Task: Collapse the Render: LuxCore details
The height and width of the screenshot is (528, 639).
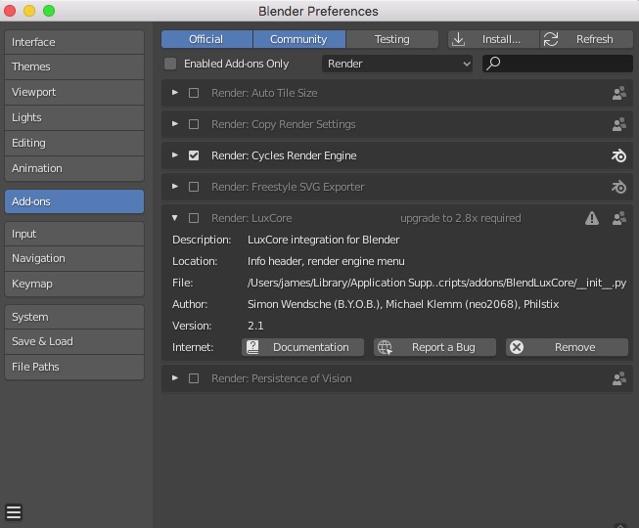Action: tap(175, 219)
